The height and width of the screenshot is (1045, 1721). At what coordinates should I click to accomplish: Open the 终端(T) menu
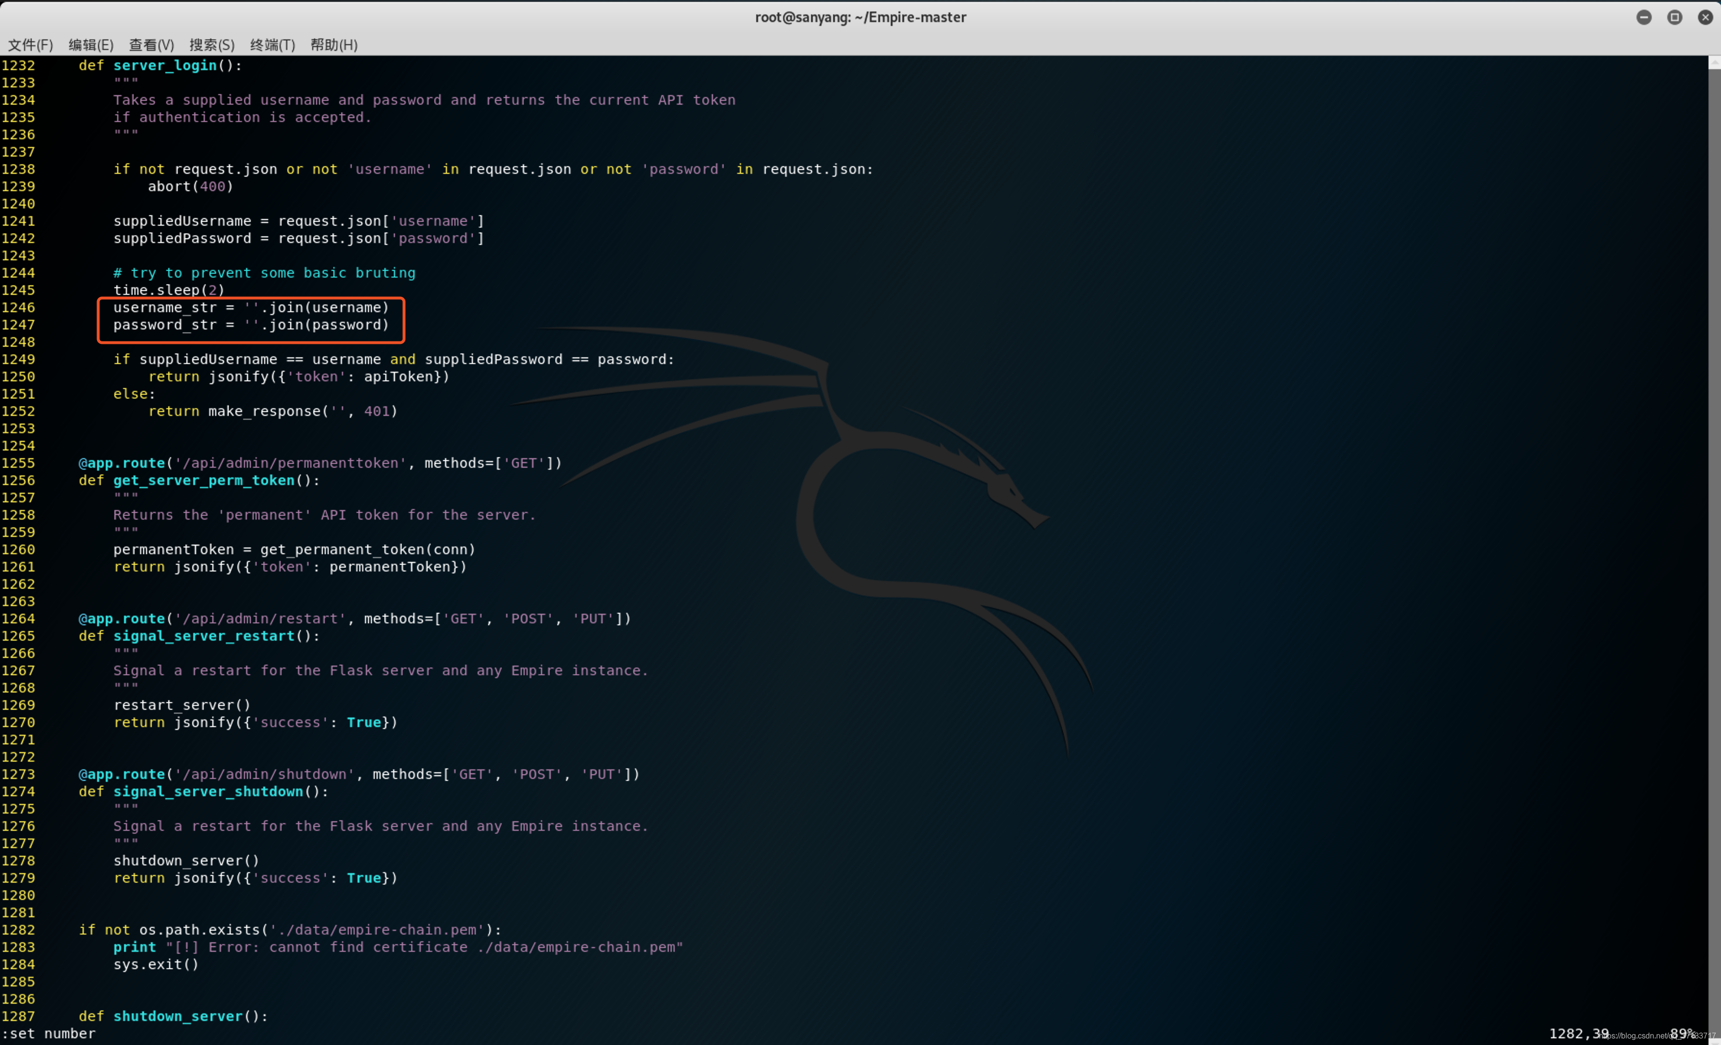(272, 45)
